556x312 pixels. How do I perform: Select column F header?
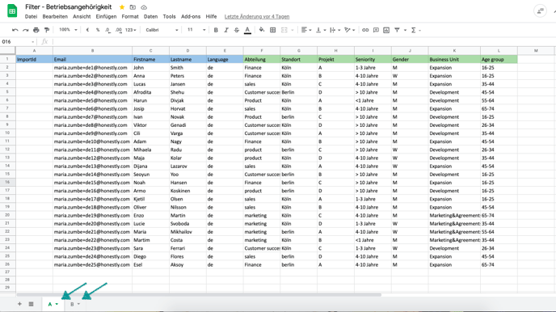262,51
